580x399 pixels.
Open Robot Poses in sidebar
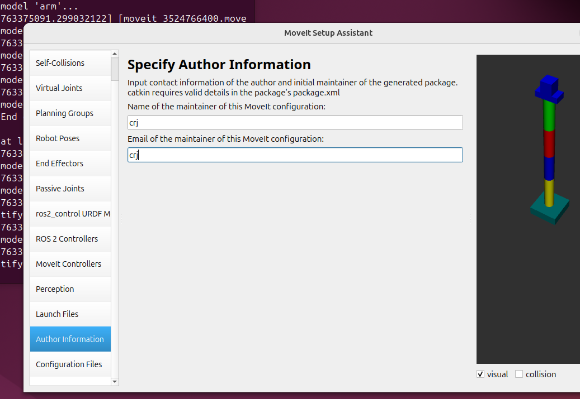(x=70, y=138)
